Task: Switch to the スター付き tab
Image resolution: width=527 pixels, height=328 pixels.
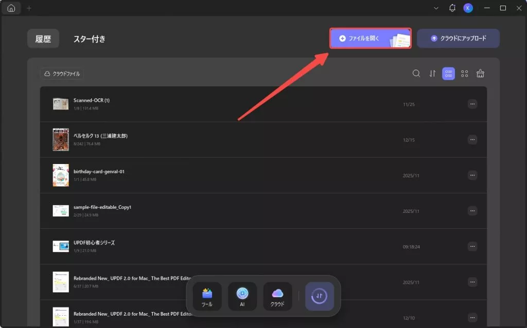Action: click(90, 39)
